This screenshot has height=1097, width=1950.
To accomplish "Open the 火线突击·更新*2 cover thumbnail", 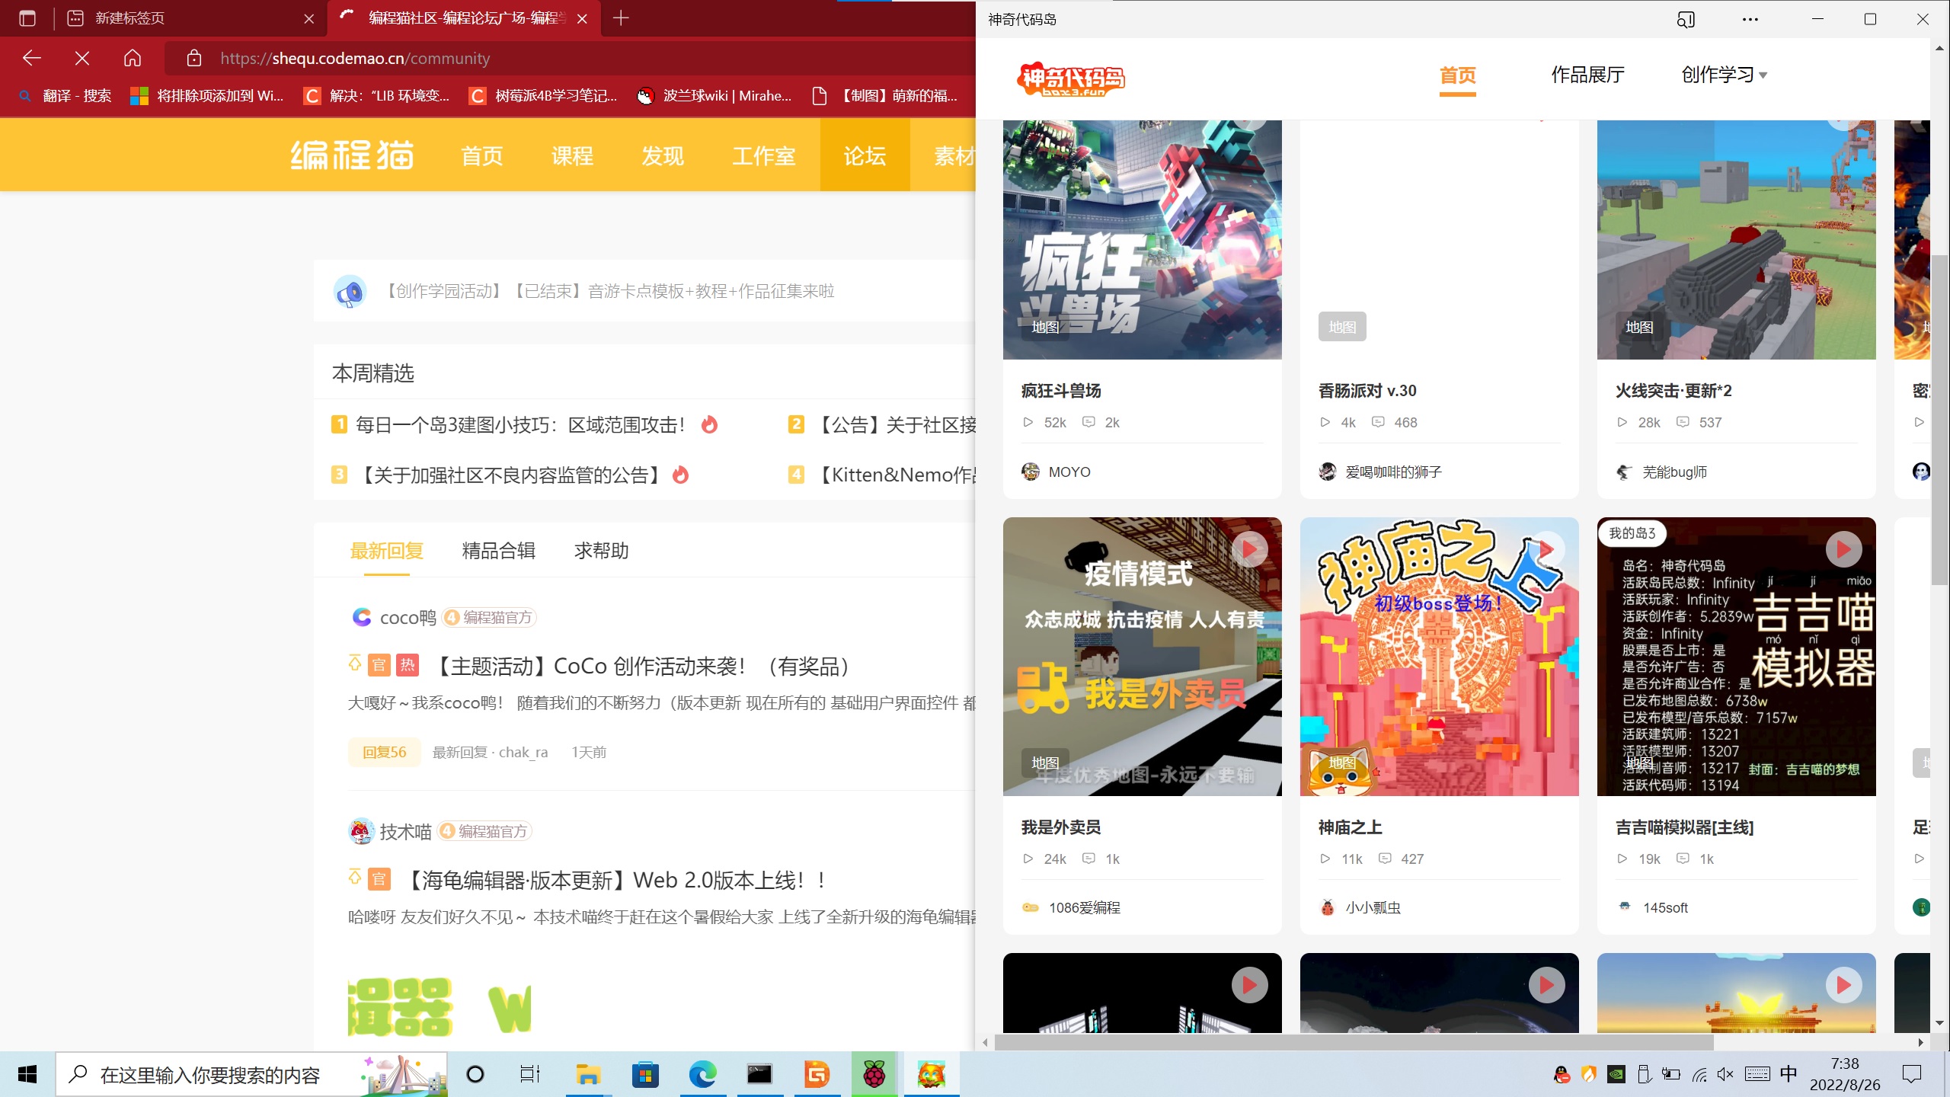I will tap(1736, 239).
